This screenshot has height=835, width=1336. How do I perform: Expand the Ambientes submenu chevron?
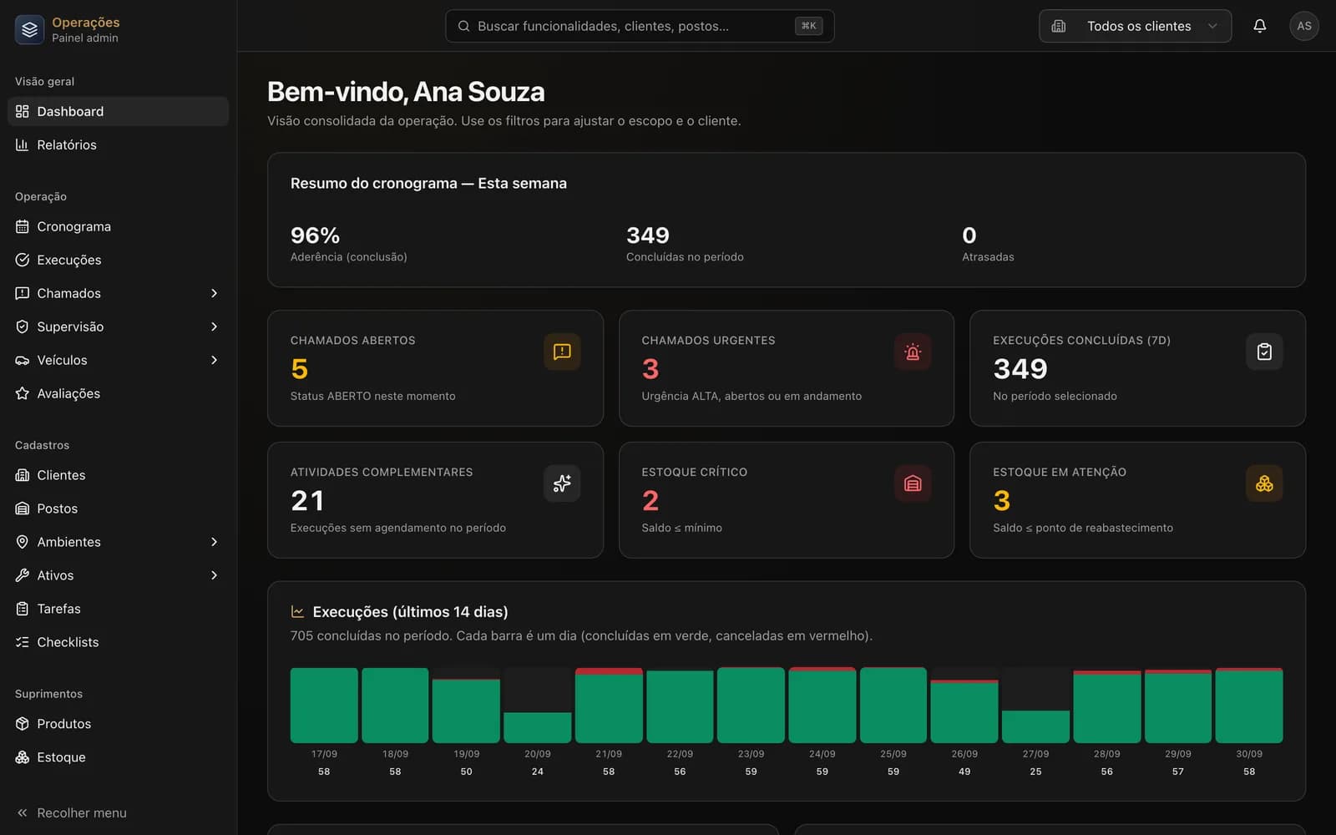(x=214, y=542)
